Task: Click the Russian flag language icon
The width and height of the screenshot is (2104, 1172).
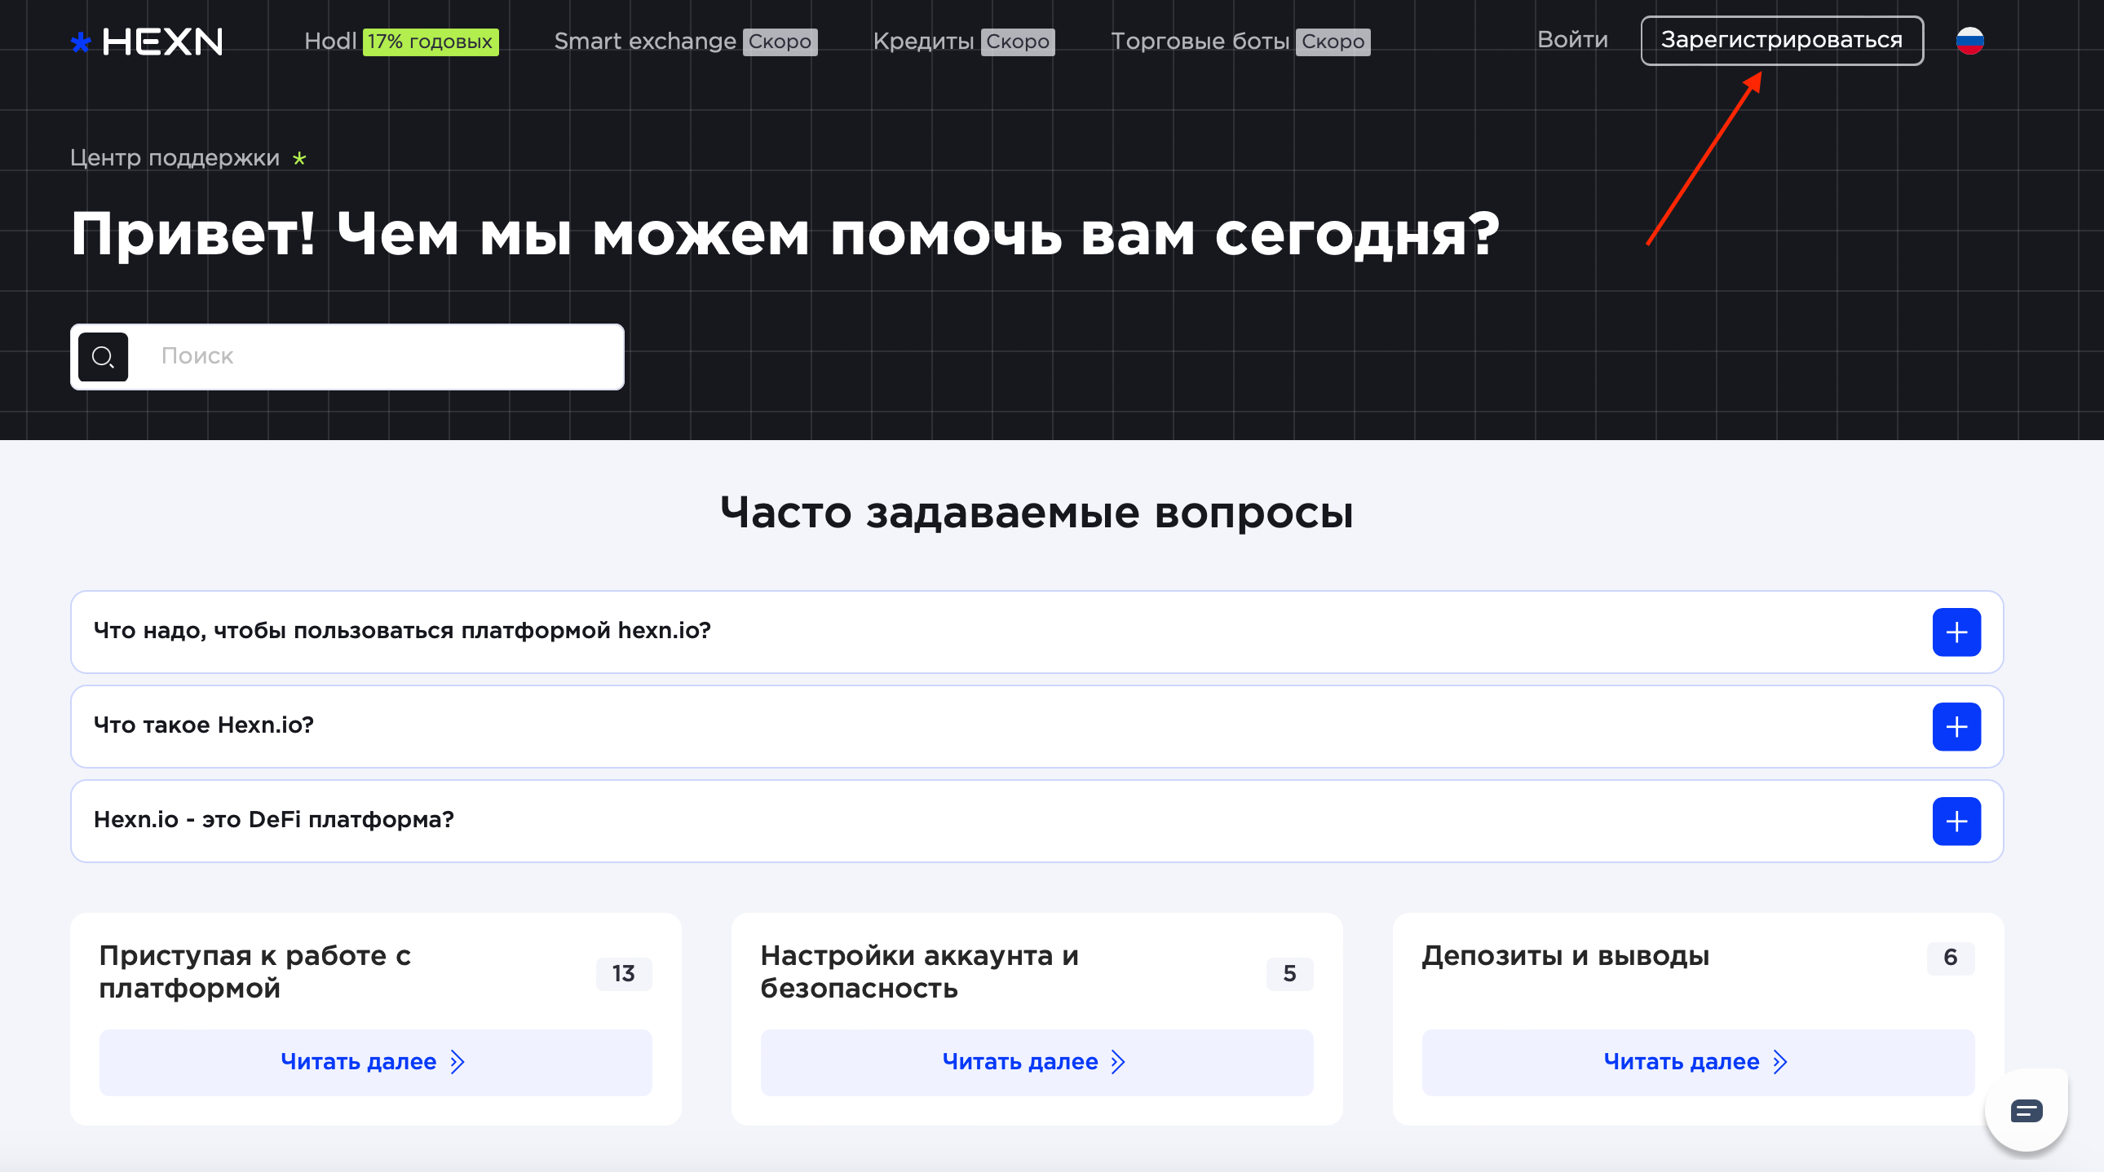Action: (x=1969, y=40)
